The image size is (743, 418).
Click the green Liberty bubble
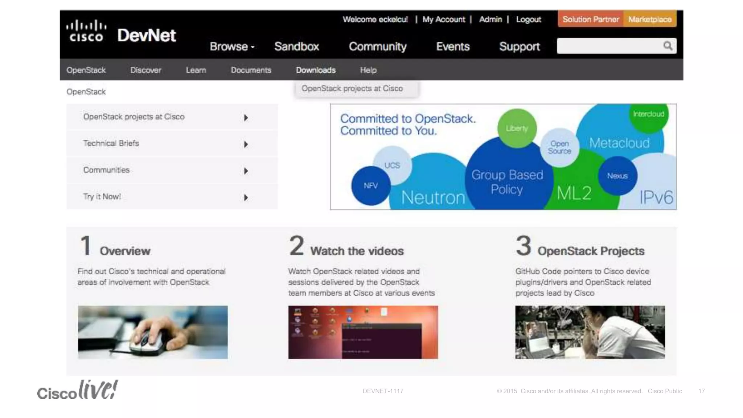(x=517, y=128)
